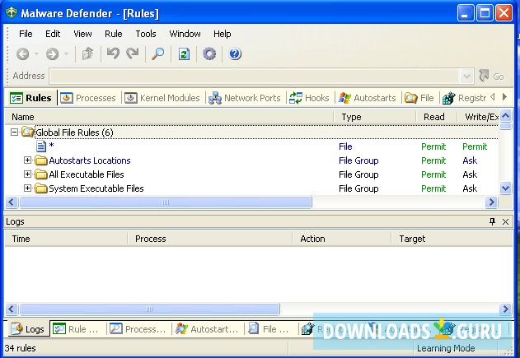Screen dimensions: 520x358
Task: Click the System Executable Files folder icon
Action: [x=41, y=188]
